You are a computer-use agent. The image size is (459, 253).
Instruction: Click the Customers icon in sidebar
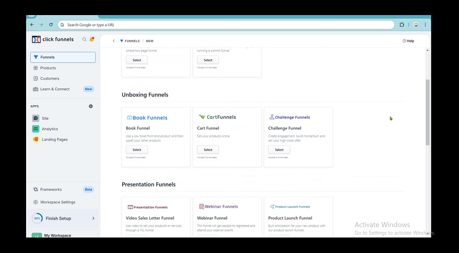[x=36, y=79]
